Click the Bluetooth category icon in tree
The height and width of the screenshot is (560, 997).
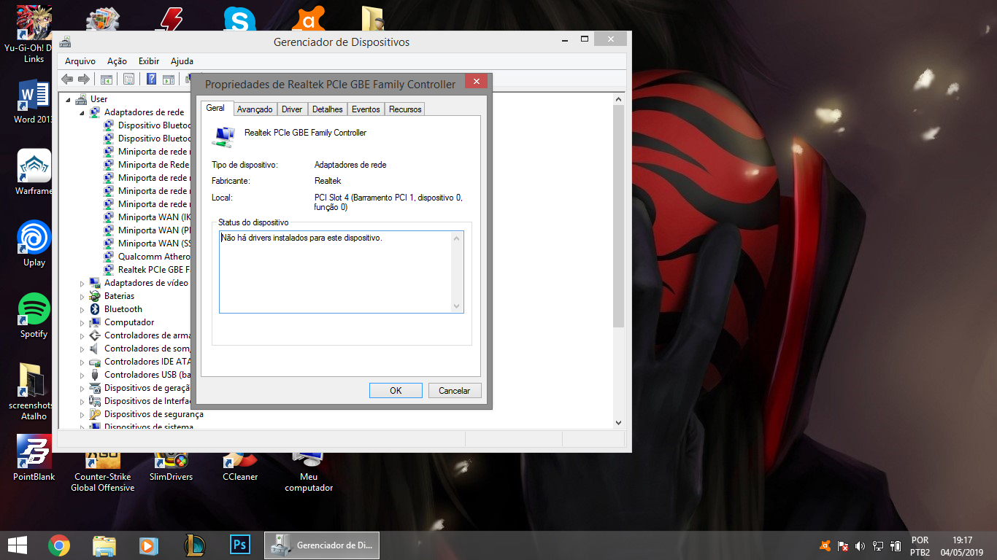[95, 309]
